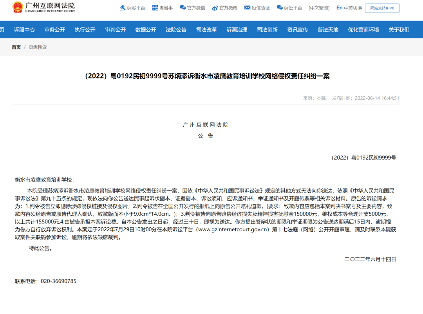Viewport: 423px width, 314px height.
Task: Click the 广州互联网法院 heading in the notice
Action: 206,125
